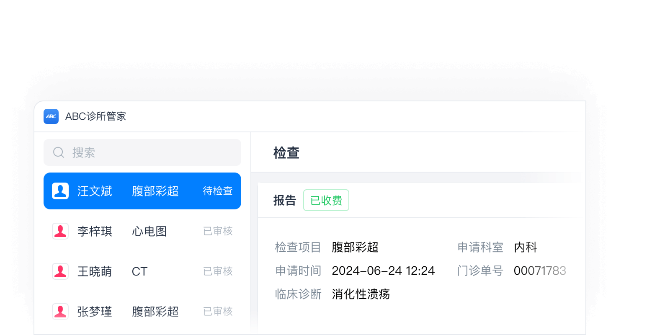Select patient 汪文斌 in the list
The height and width of the screenshot is (335, 665).
(95, 191)
